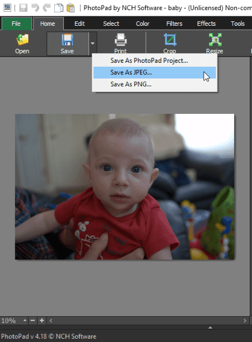This screenshot has height=342, width=252.
Task: Click the Save floppy disk icon
Action: 67,39
